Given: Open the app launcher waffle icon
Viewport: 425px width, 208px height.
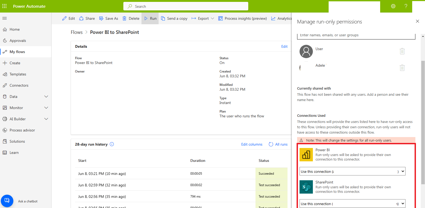Looking at the screenshot, I should 5,6.
